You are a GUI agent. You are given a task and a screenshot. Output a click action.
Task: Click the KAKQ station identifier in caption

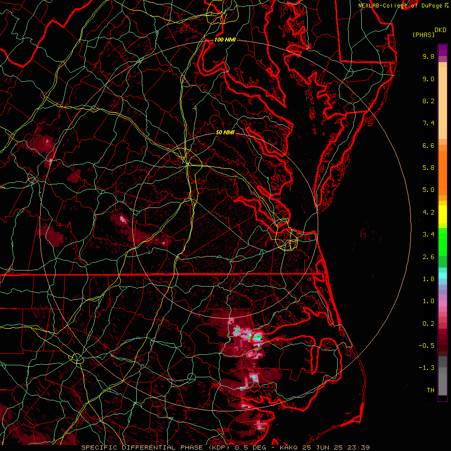pos(289,447)
